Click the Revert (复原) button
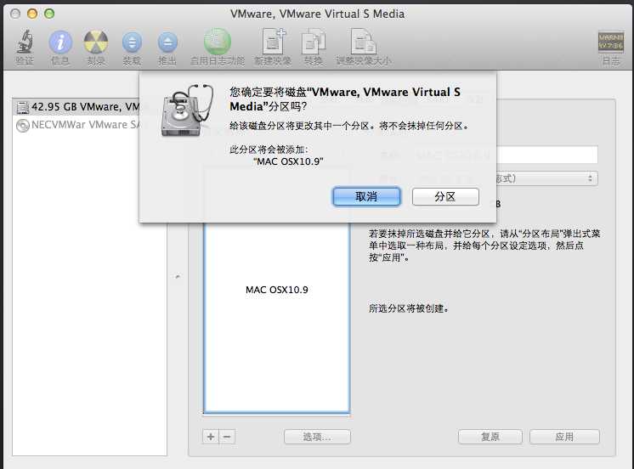 coord(490,437)
